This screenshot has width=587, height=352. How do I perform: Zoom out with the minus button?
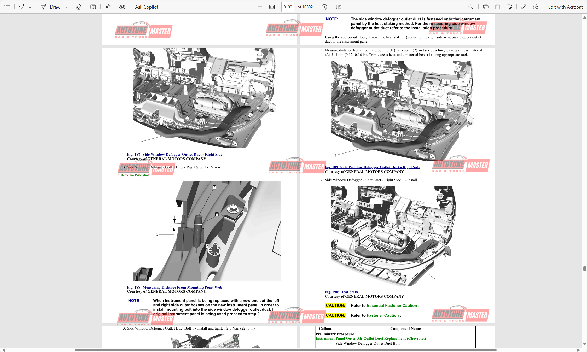point(248,7)
